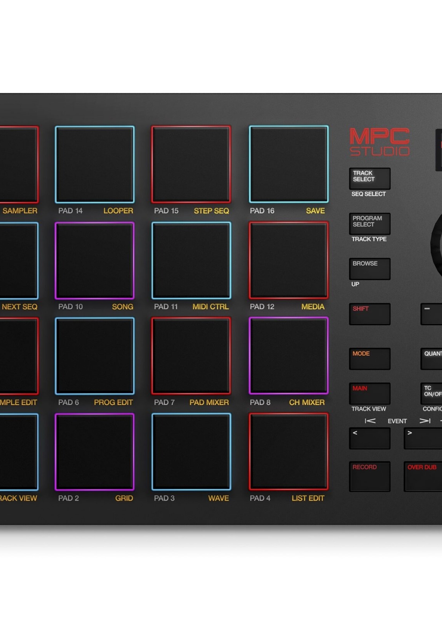Click the TRACK TYPE label text
The width and height of the screenshot is (442, 619).
[369, 239]
